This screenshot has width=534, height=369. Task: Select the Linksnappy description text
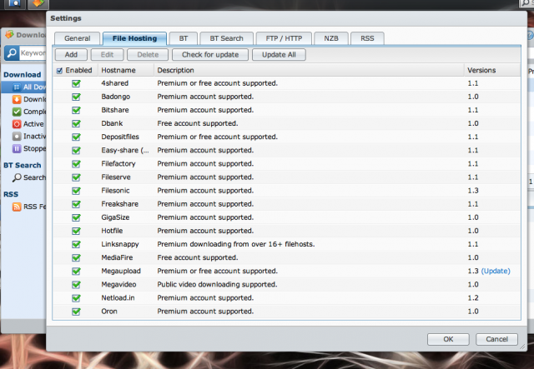tap(235, 244)
